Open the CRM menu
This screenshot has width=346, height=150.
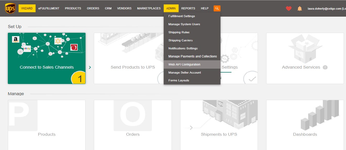click(x=108, y=8)
